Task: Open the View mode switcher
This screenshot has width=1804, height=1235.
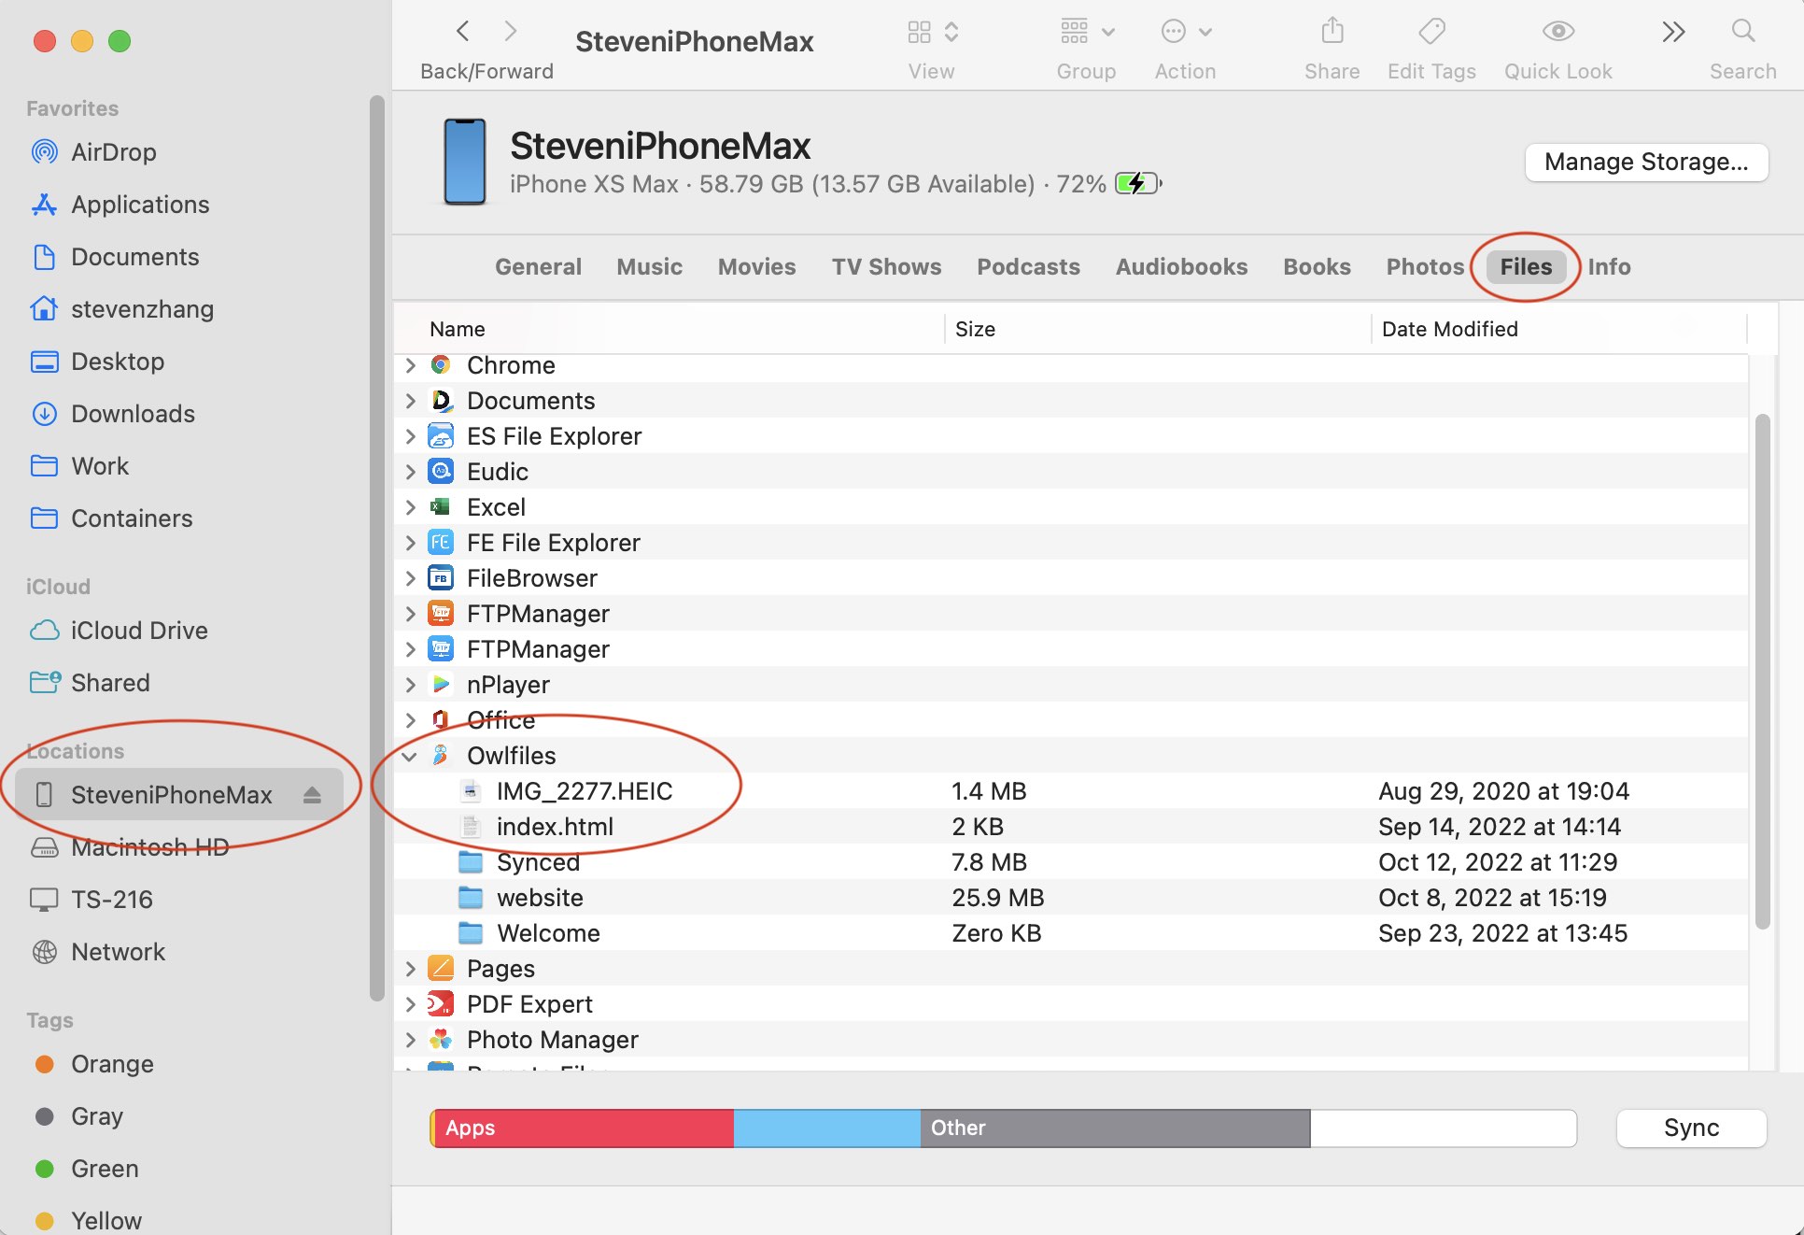Action: [932, 33]
